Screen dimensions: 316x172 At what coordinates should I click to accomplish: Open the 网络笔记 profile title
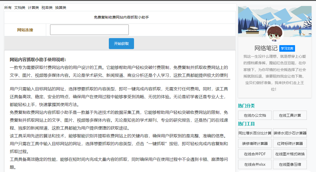266,48
